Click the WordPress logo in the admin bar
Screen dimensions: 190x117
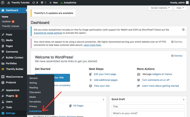click(3, 3)
